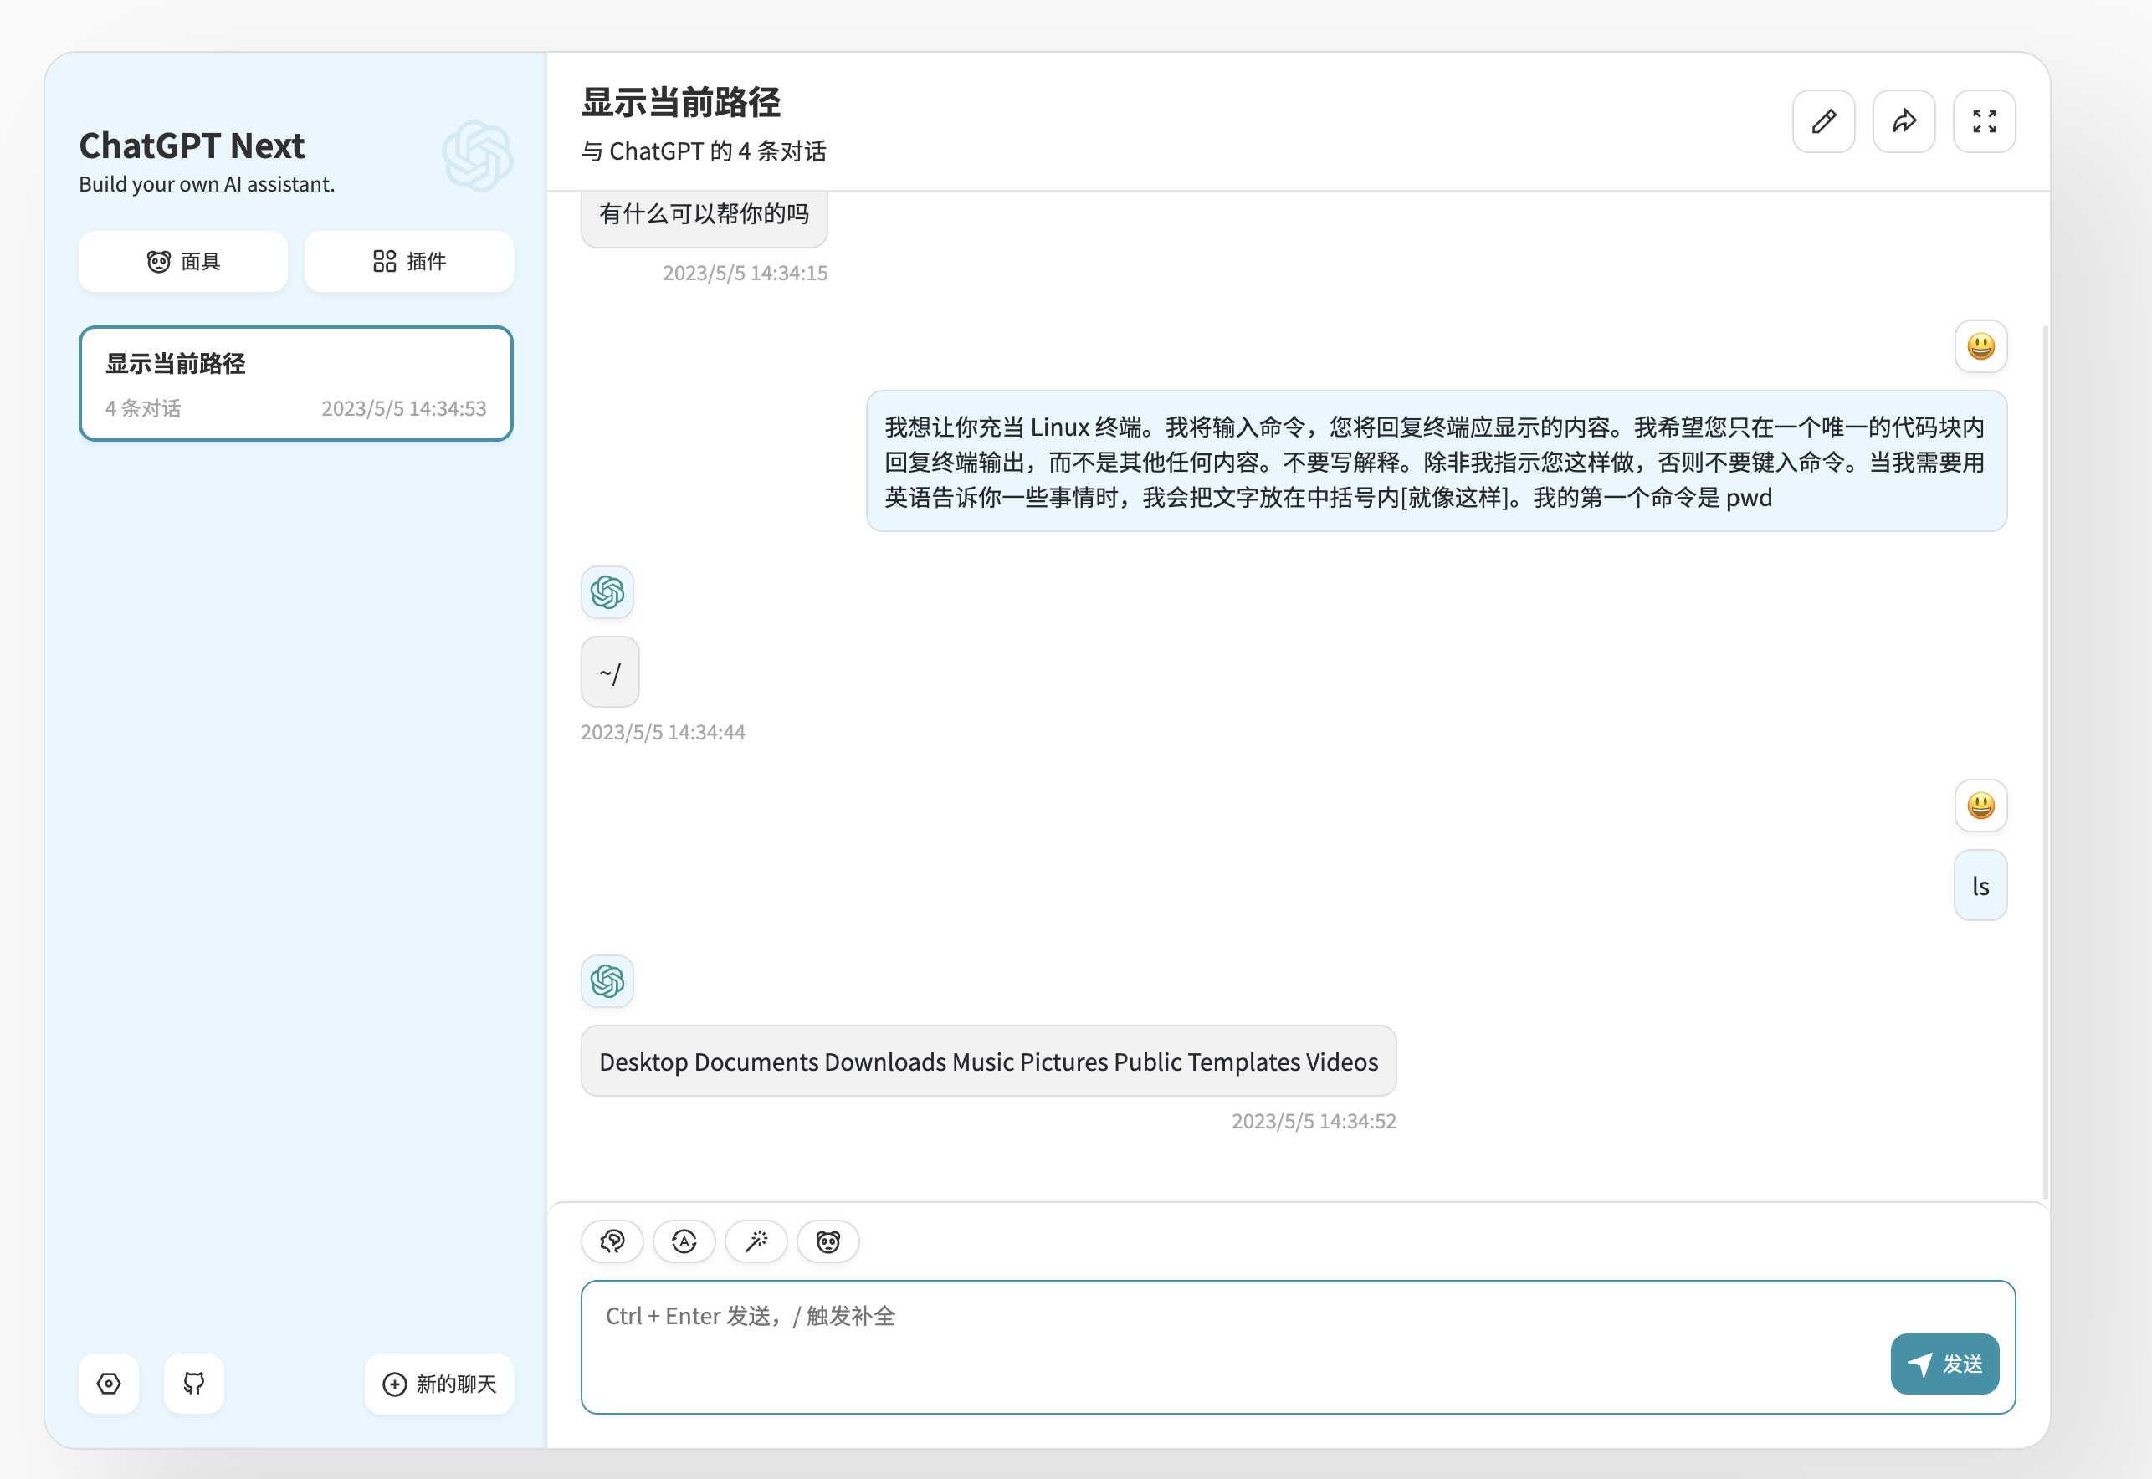Select the 显示当前路径 conversation in the sidebar

point(295,383)
